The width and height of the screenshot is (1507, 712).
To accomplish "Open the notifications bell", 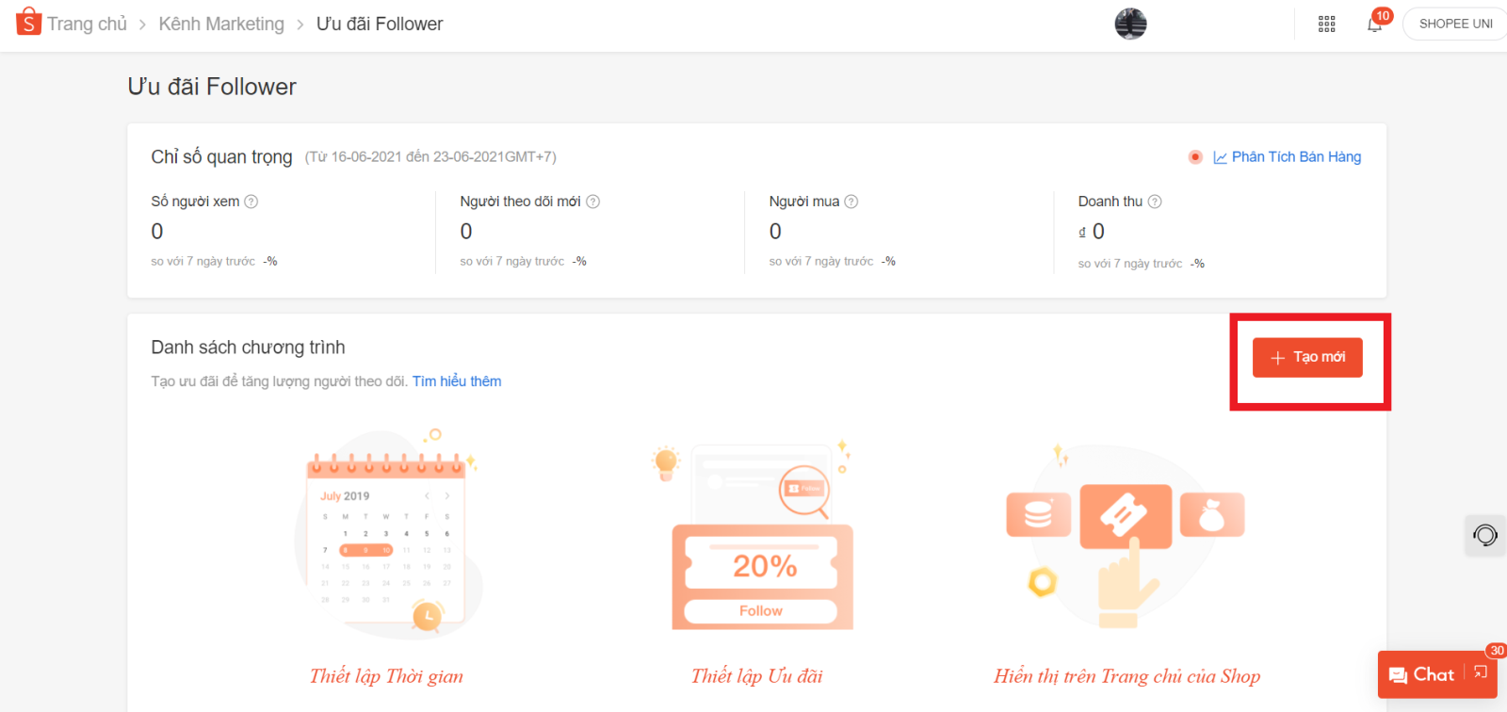I will pyautogui.click(x=1374, y=24).
